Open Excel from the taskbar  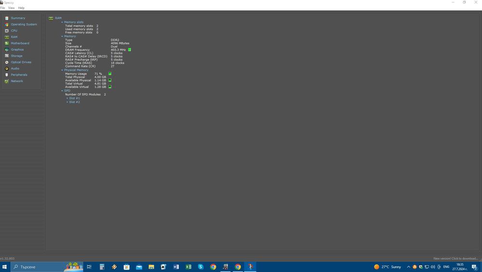pos(188,267)
